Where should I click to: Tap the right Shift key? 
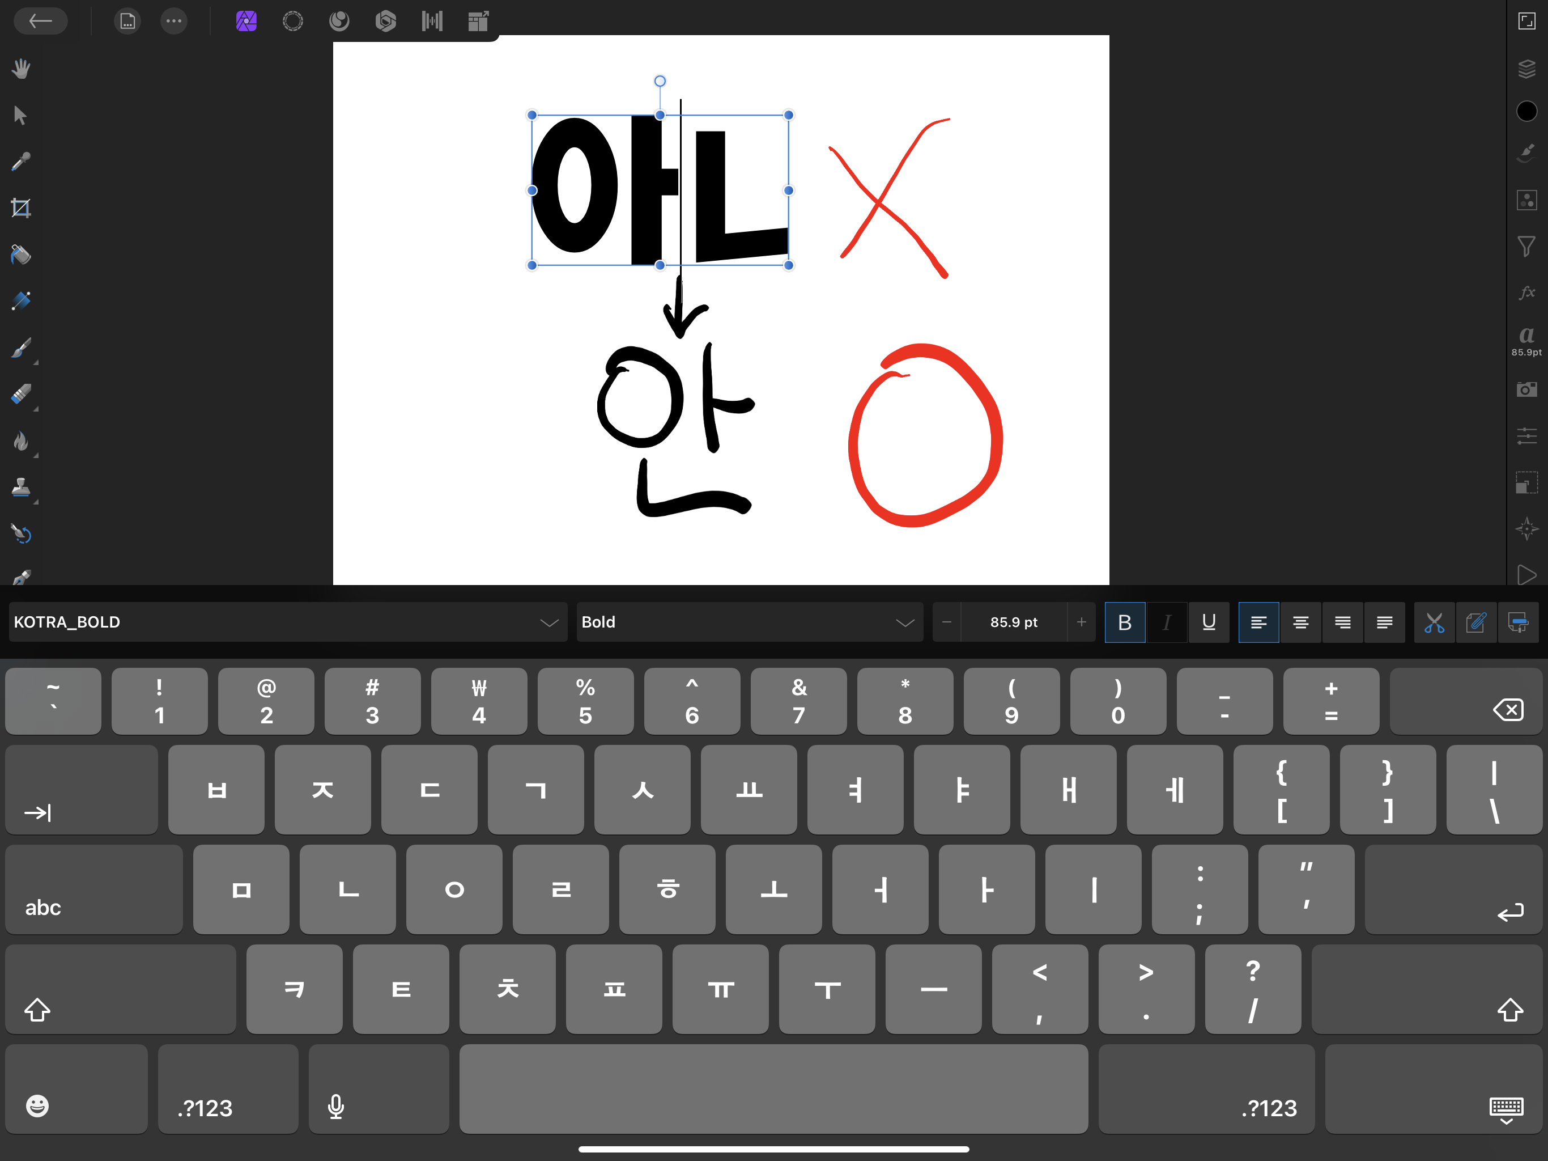click(1426, 989)
